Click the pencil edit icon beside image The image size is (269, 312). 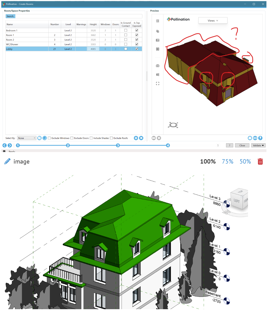(x=7, y=162)
